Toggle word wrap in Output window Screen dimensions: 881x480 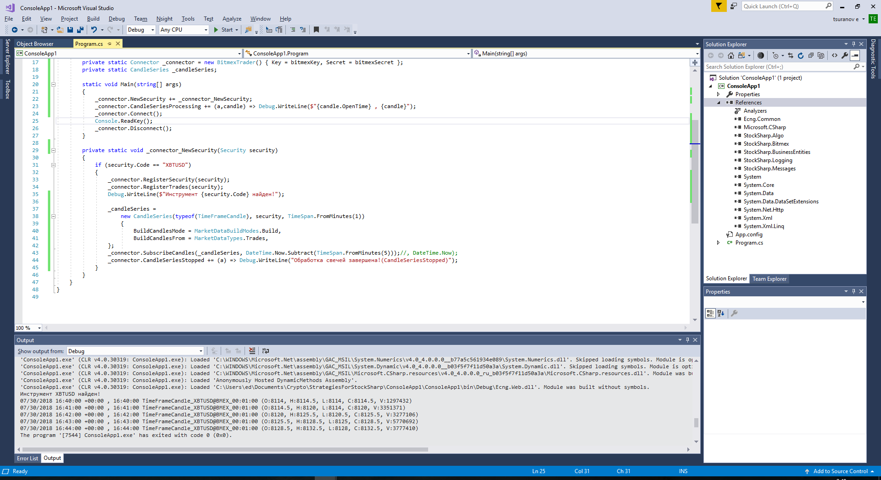pos(266,351)
